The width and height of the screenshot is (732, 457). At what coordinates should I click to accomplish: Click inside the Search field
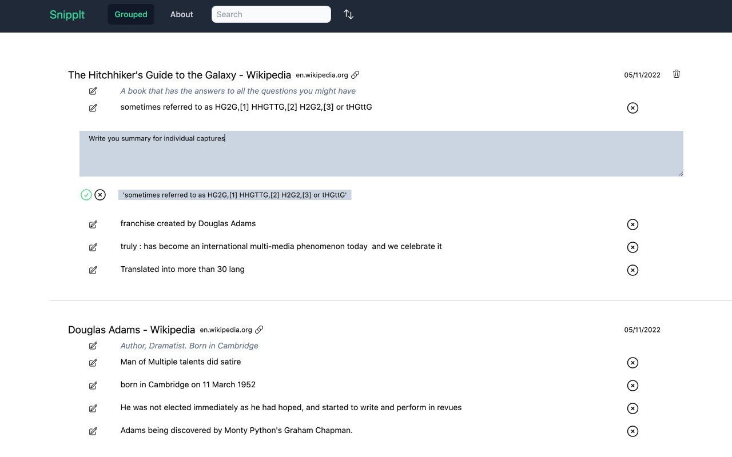271,14
